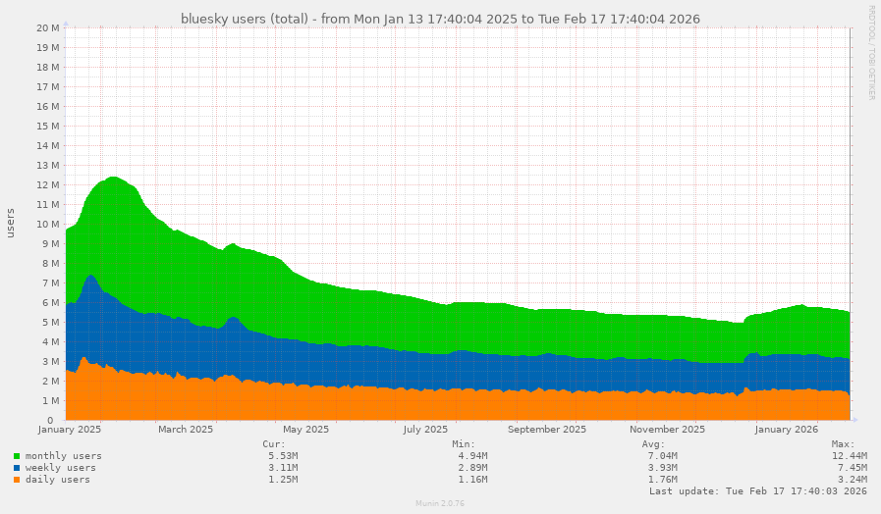This screenshot has height=514, width=881.
Task: Click the green monthly users legend swatch
Action: [x=17, y=456]
